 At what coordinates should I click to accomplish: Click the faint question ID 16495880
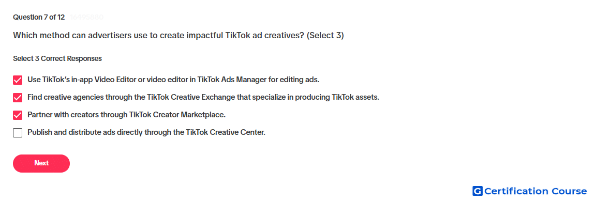tap(86, 17)
